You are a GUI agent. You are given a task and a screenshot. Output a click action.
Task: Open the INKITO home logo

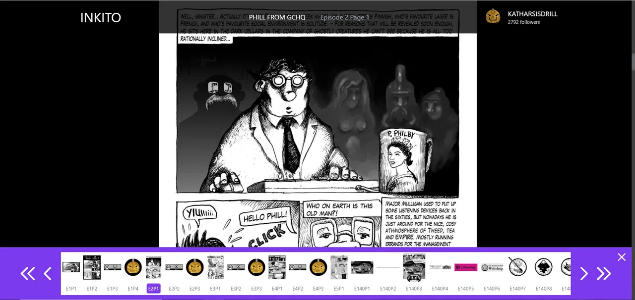[x=101, y=18]
